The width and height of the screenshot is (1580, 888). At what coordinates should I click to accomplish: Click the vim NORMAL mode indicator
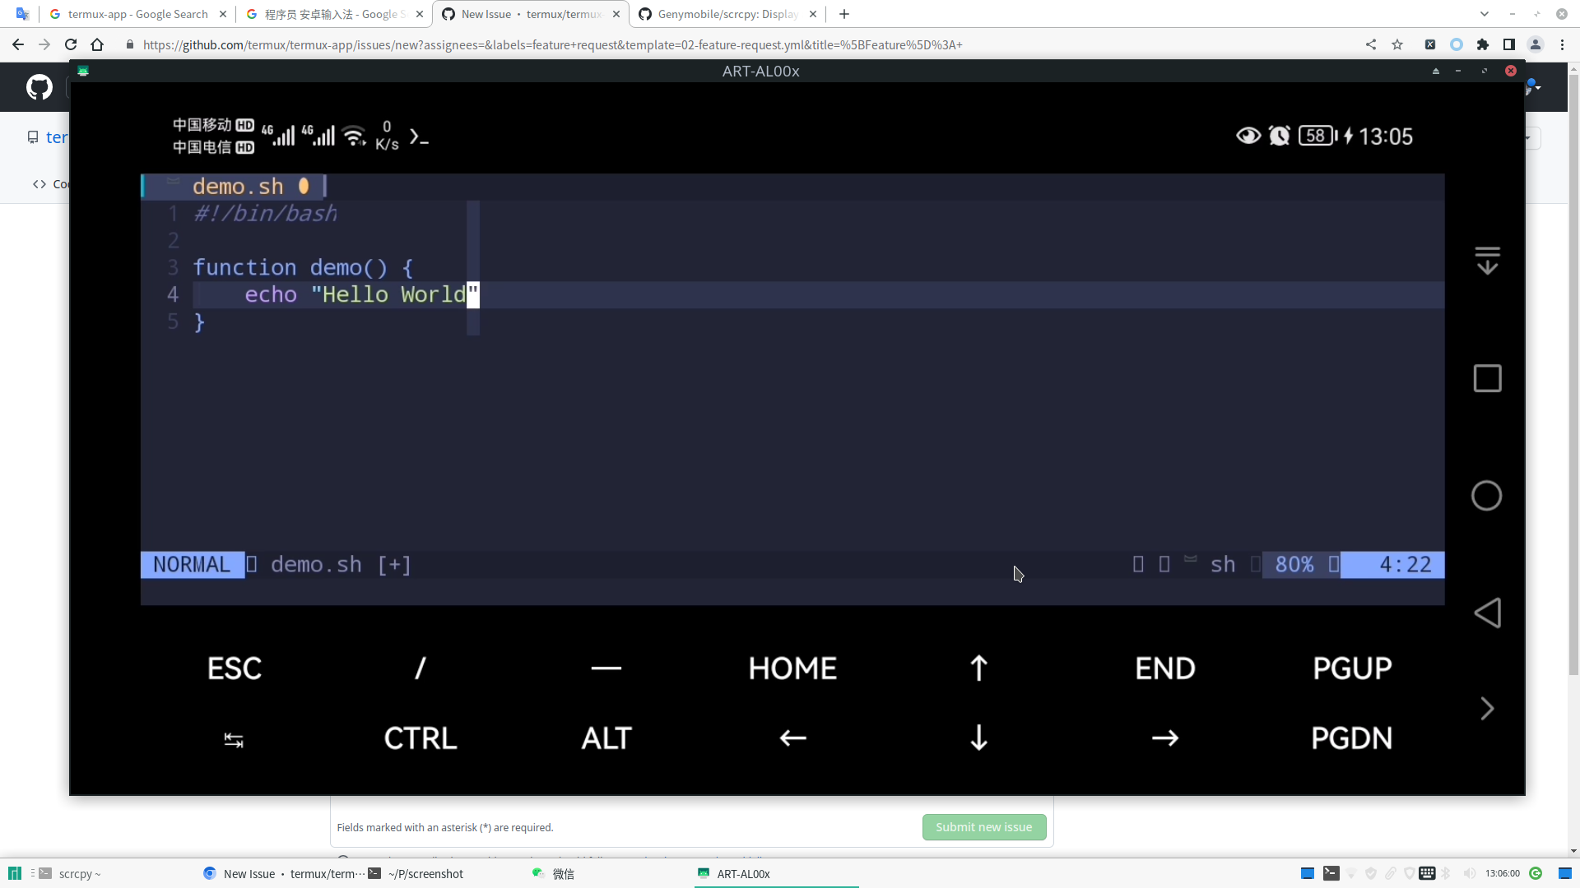(192, 565)
